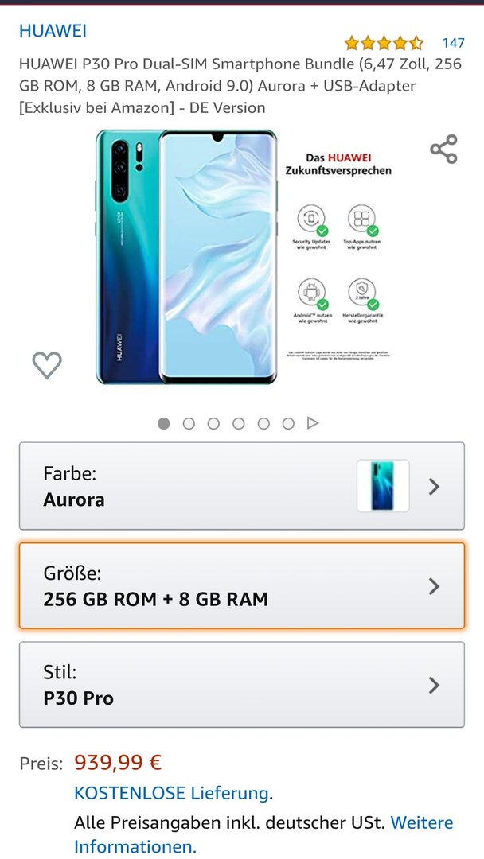The width and height of the screenshot is (484, 859).
Task: Select the second image carousel dot
Action: [189, 423]
